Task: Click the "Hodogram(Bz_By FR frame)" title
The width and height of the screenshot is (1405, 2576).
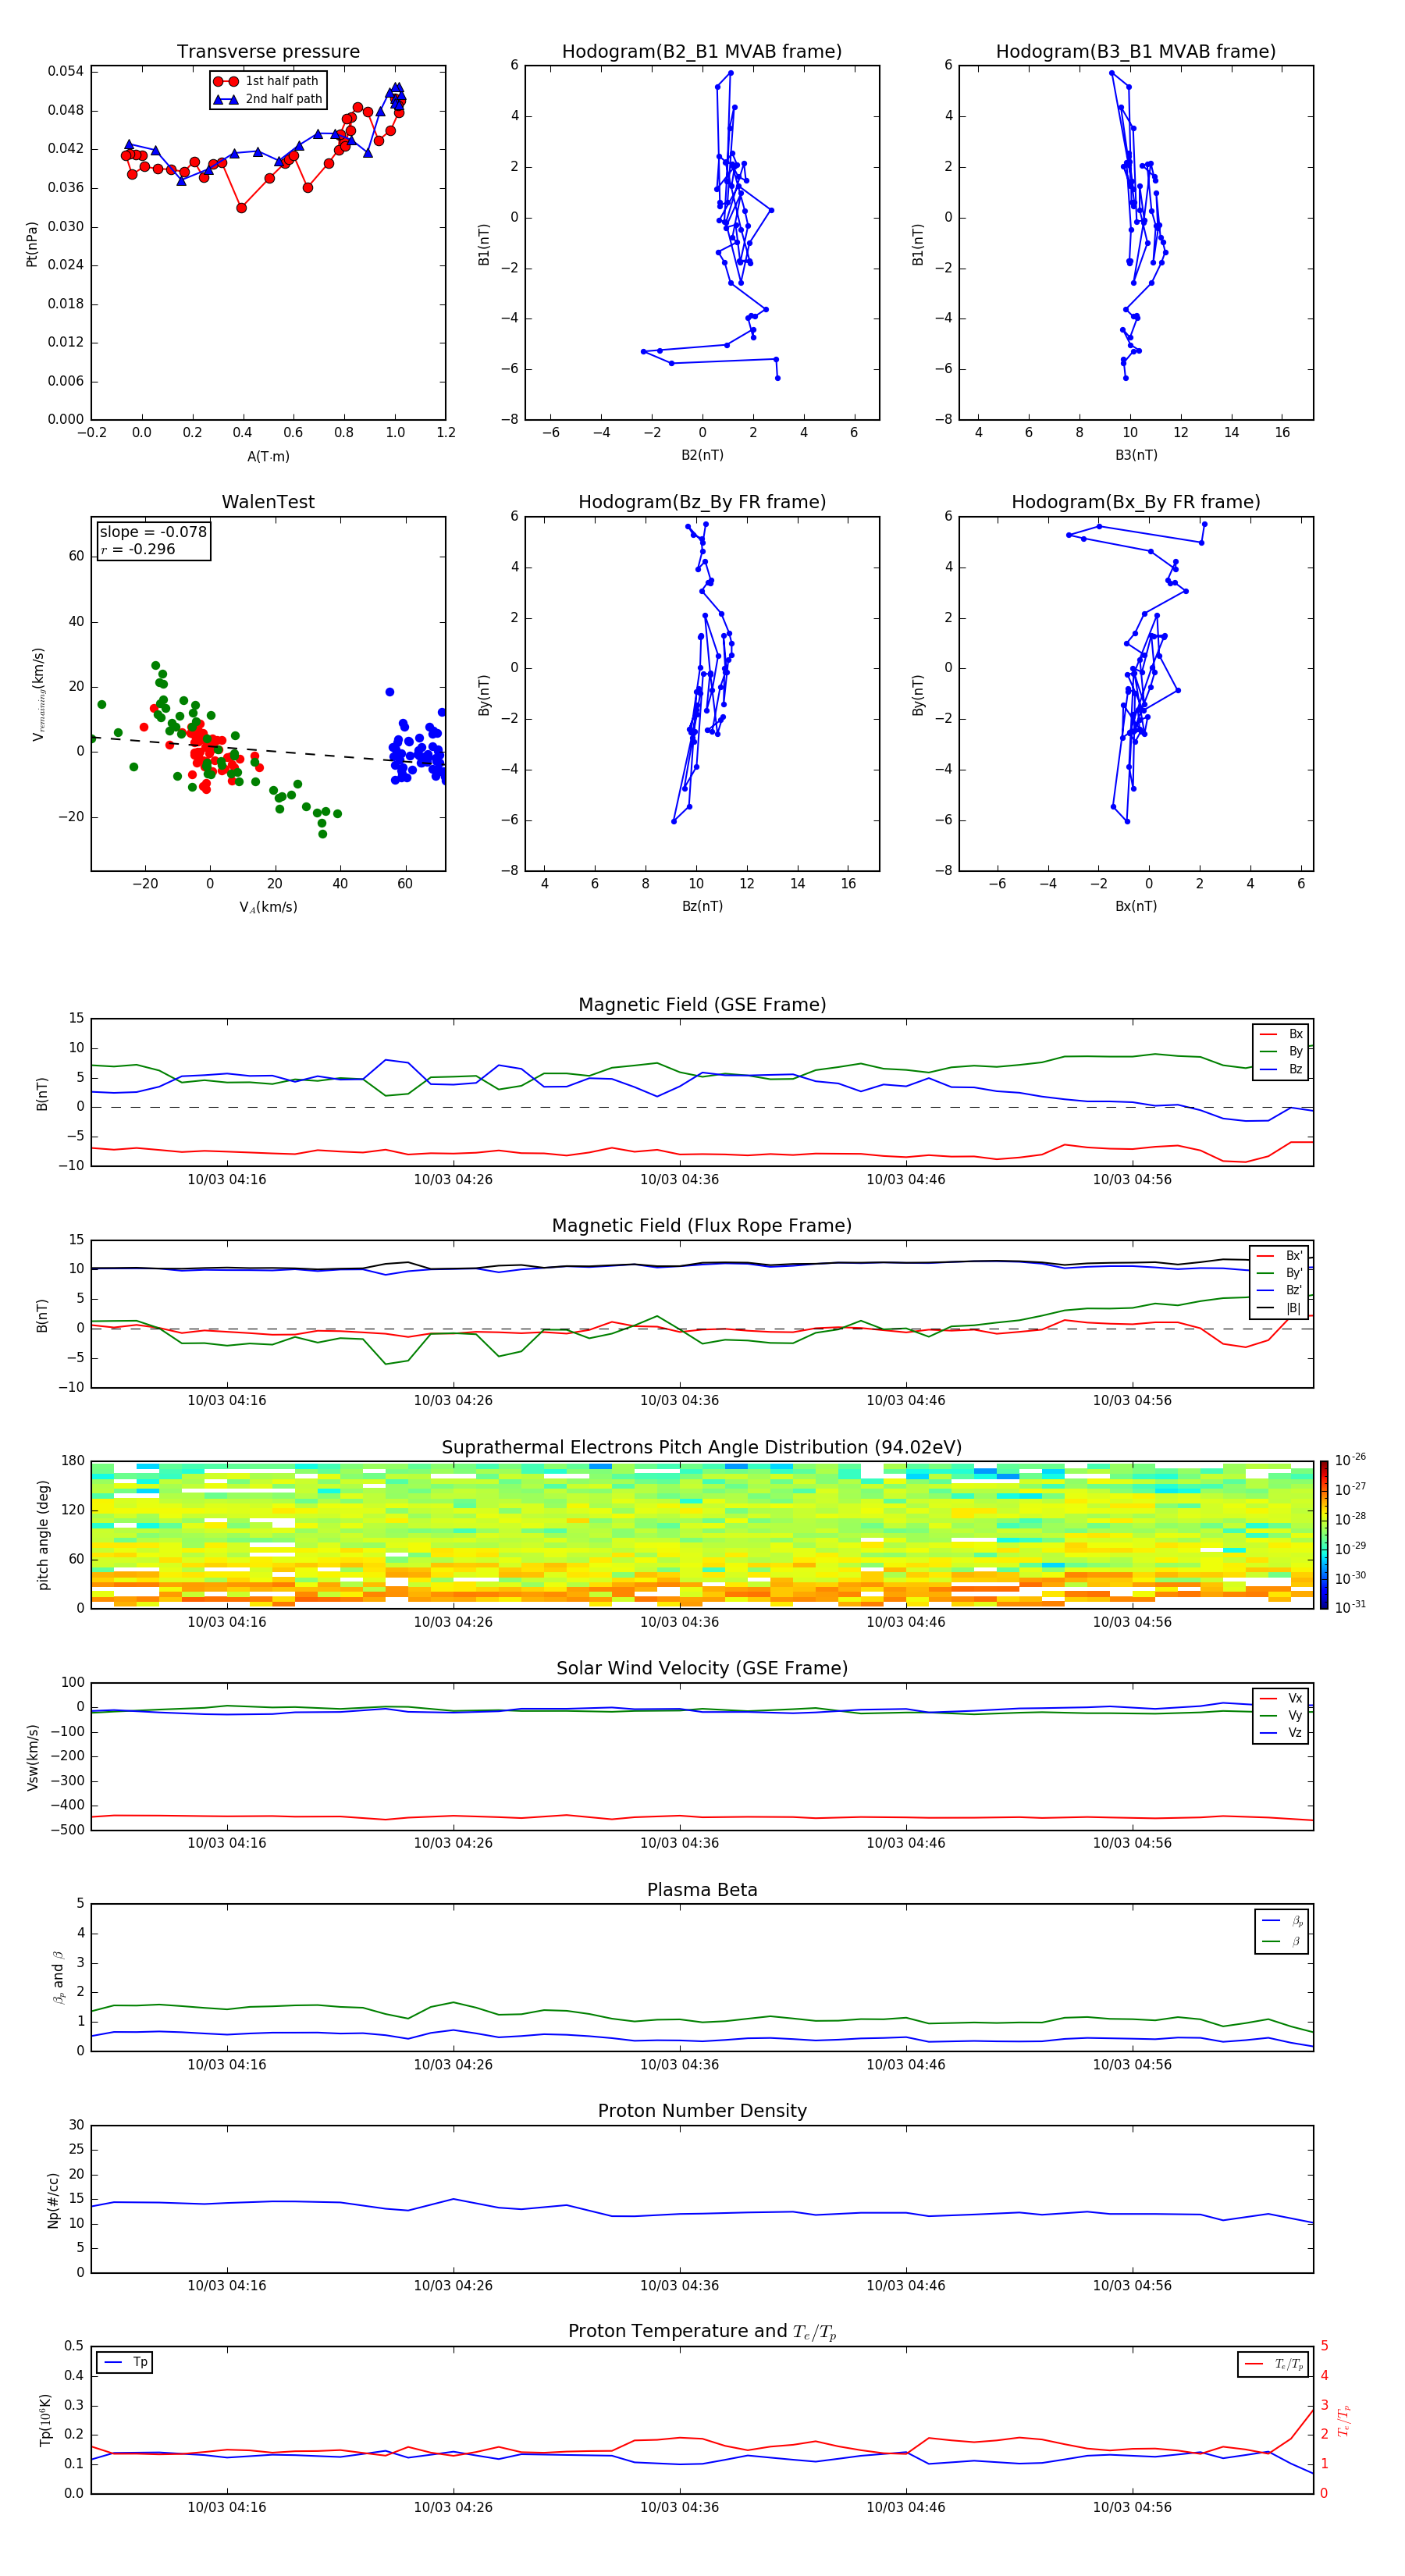Action: pyautogui.click(x=702, y=502)
